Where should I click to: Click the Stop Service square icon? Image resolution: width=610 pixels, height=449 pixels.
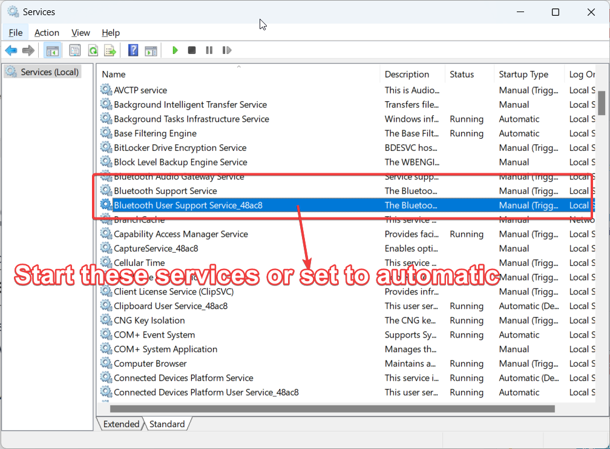pos(192,50)
